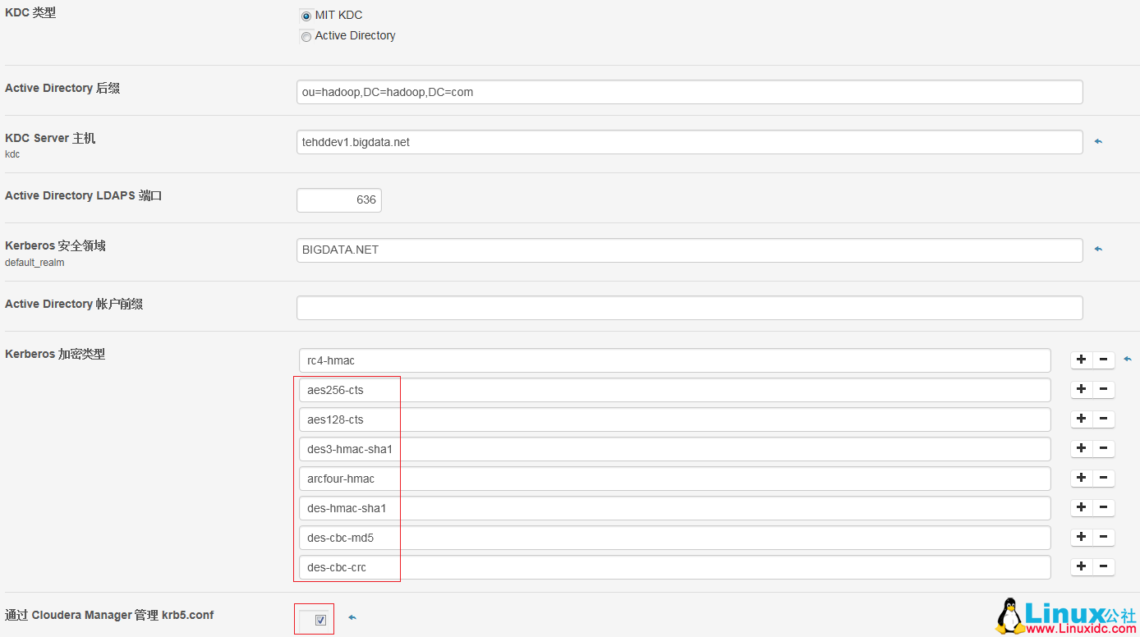Viewport: 1140px width, 637px height.
Task: Remove the aes256-cts encryption type
Action: click(x=1103, y=388)
